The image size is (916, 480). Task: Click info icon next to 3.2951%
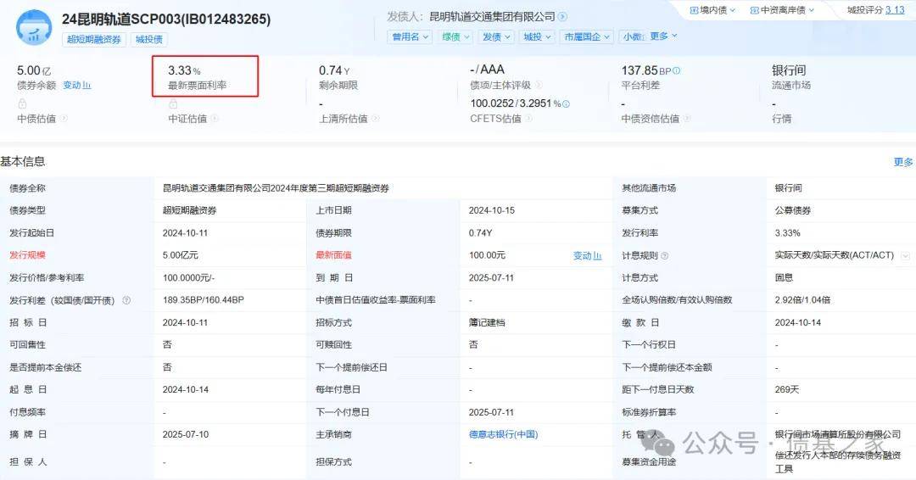tap(566, 104)
